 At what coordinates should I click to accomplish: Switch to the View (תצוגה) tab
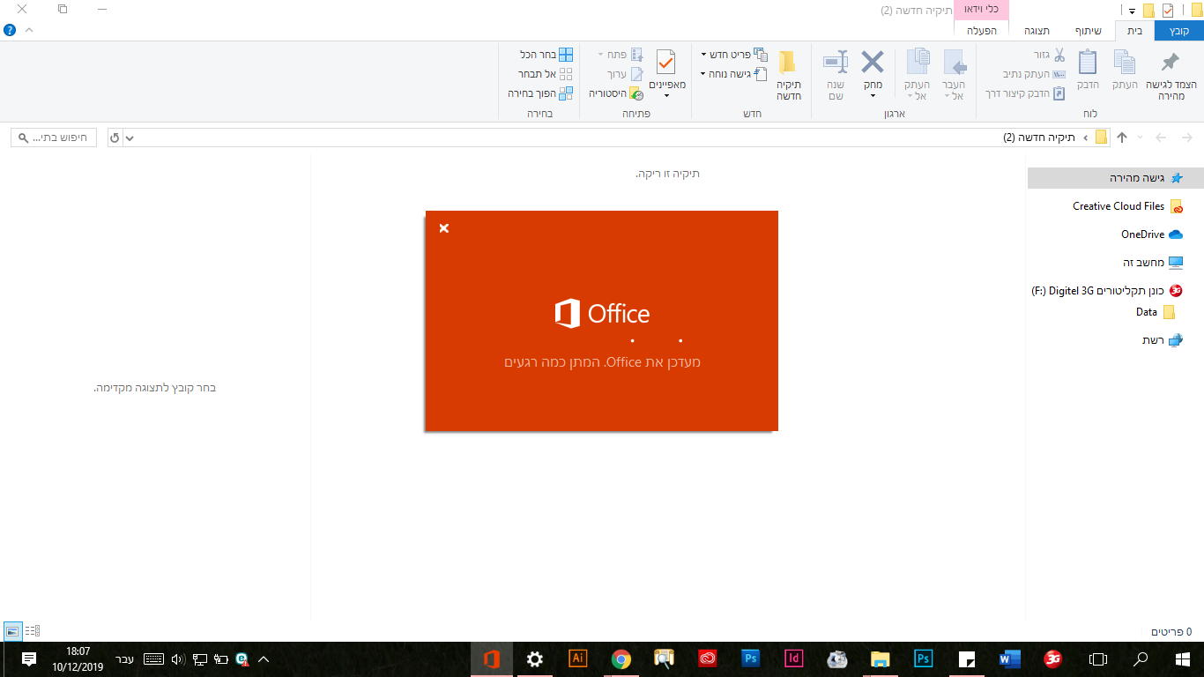click(x=1036, y=31)
